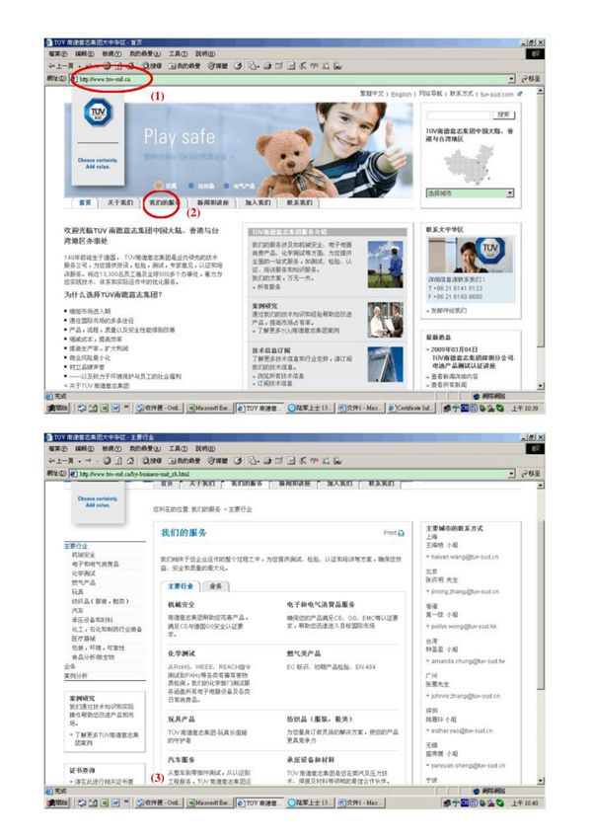Switch to the 业务 tab in services page
This screenshot has width=592, height=839.
coord(215,585)
